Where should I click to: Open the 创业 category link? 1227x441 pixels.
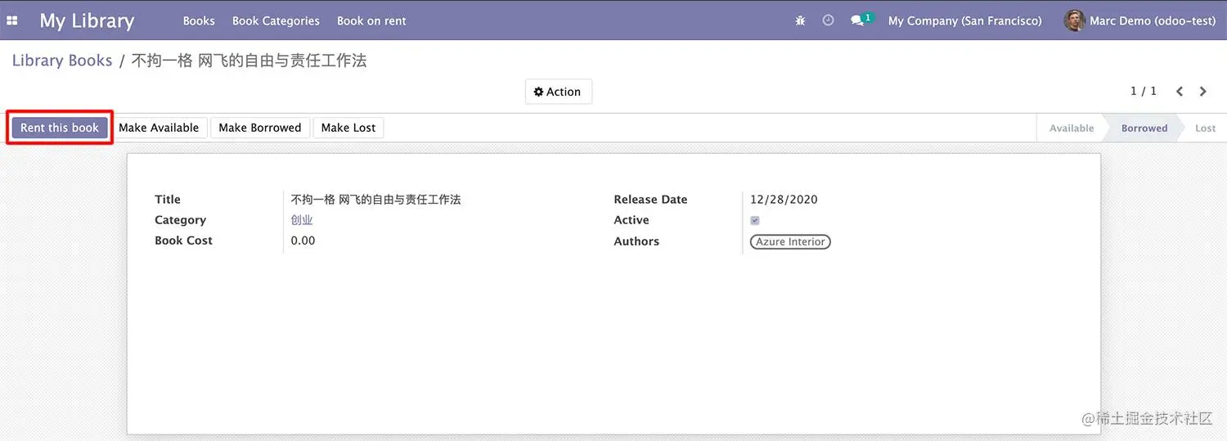(302, 220)
